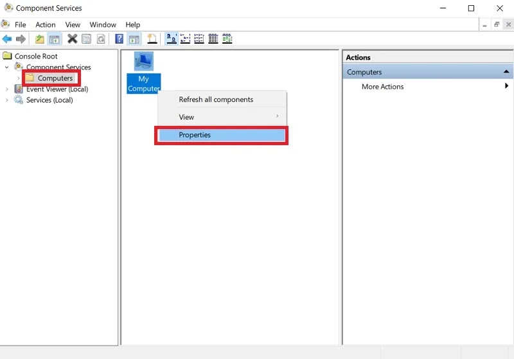
Task: Click the Services gear icon in tree
Action: pos(19,100)
